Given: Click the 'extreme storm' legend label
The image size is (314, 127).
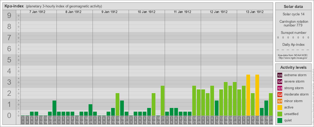Looking at the screenshot, I should tap(295, 75).
